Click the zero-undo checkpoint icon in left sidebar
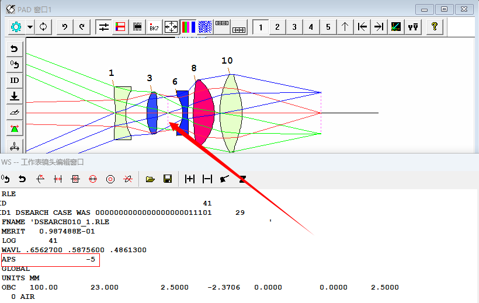Viewport: 479px width, 303px height. click(15, 65)
